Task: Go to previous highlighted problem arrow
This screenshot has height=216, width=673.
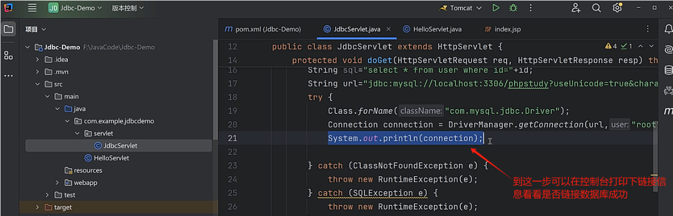Action: [x=640, y=47]
